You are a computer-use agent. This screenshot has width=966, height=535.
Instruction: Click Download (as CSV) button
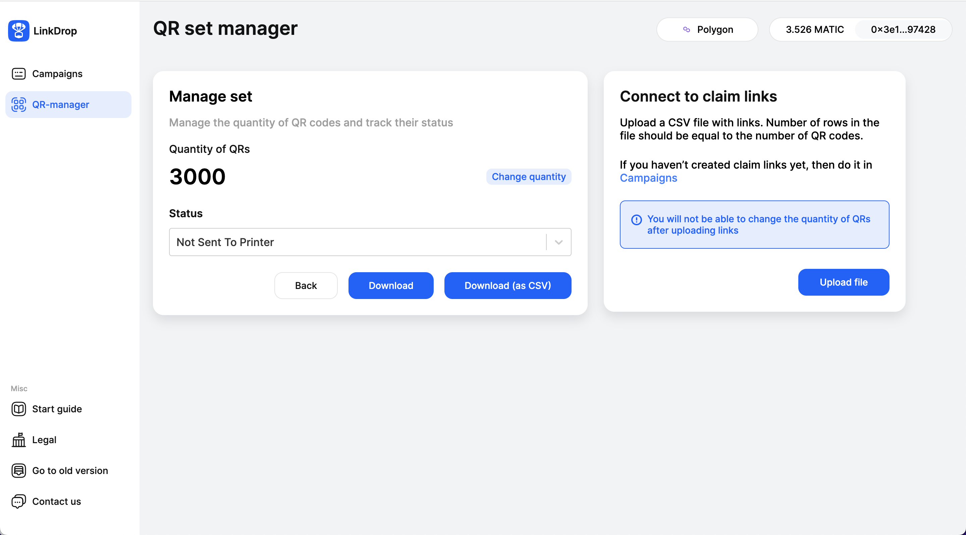(508, 286)
